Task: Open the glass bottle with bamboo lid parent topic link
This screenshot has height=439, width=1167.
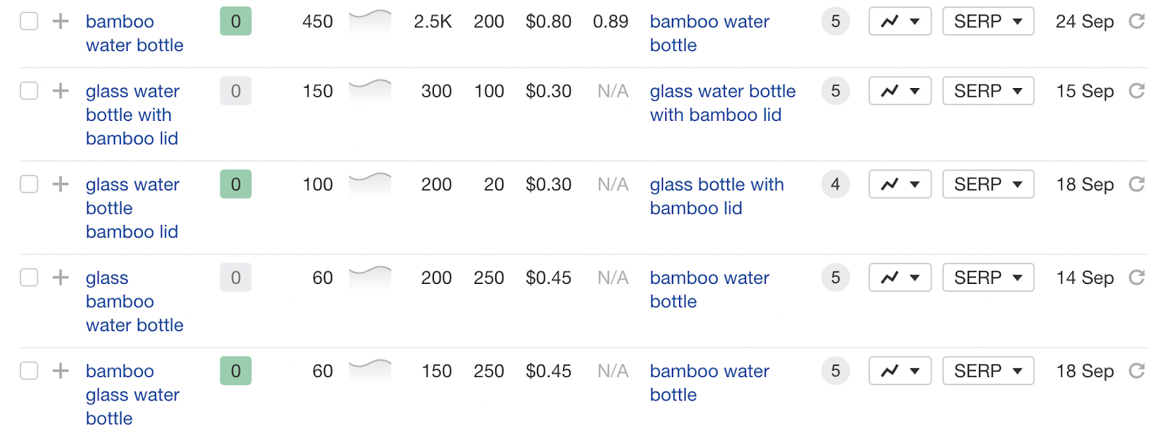Action: [x=717, y=196]
